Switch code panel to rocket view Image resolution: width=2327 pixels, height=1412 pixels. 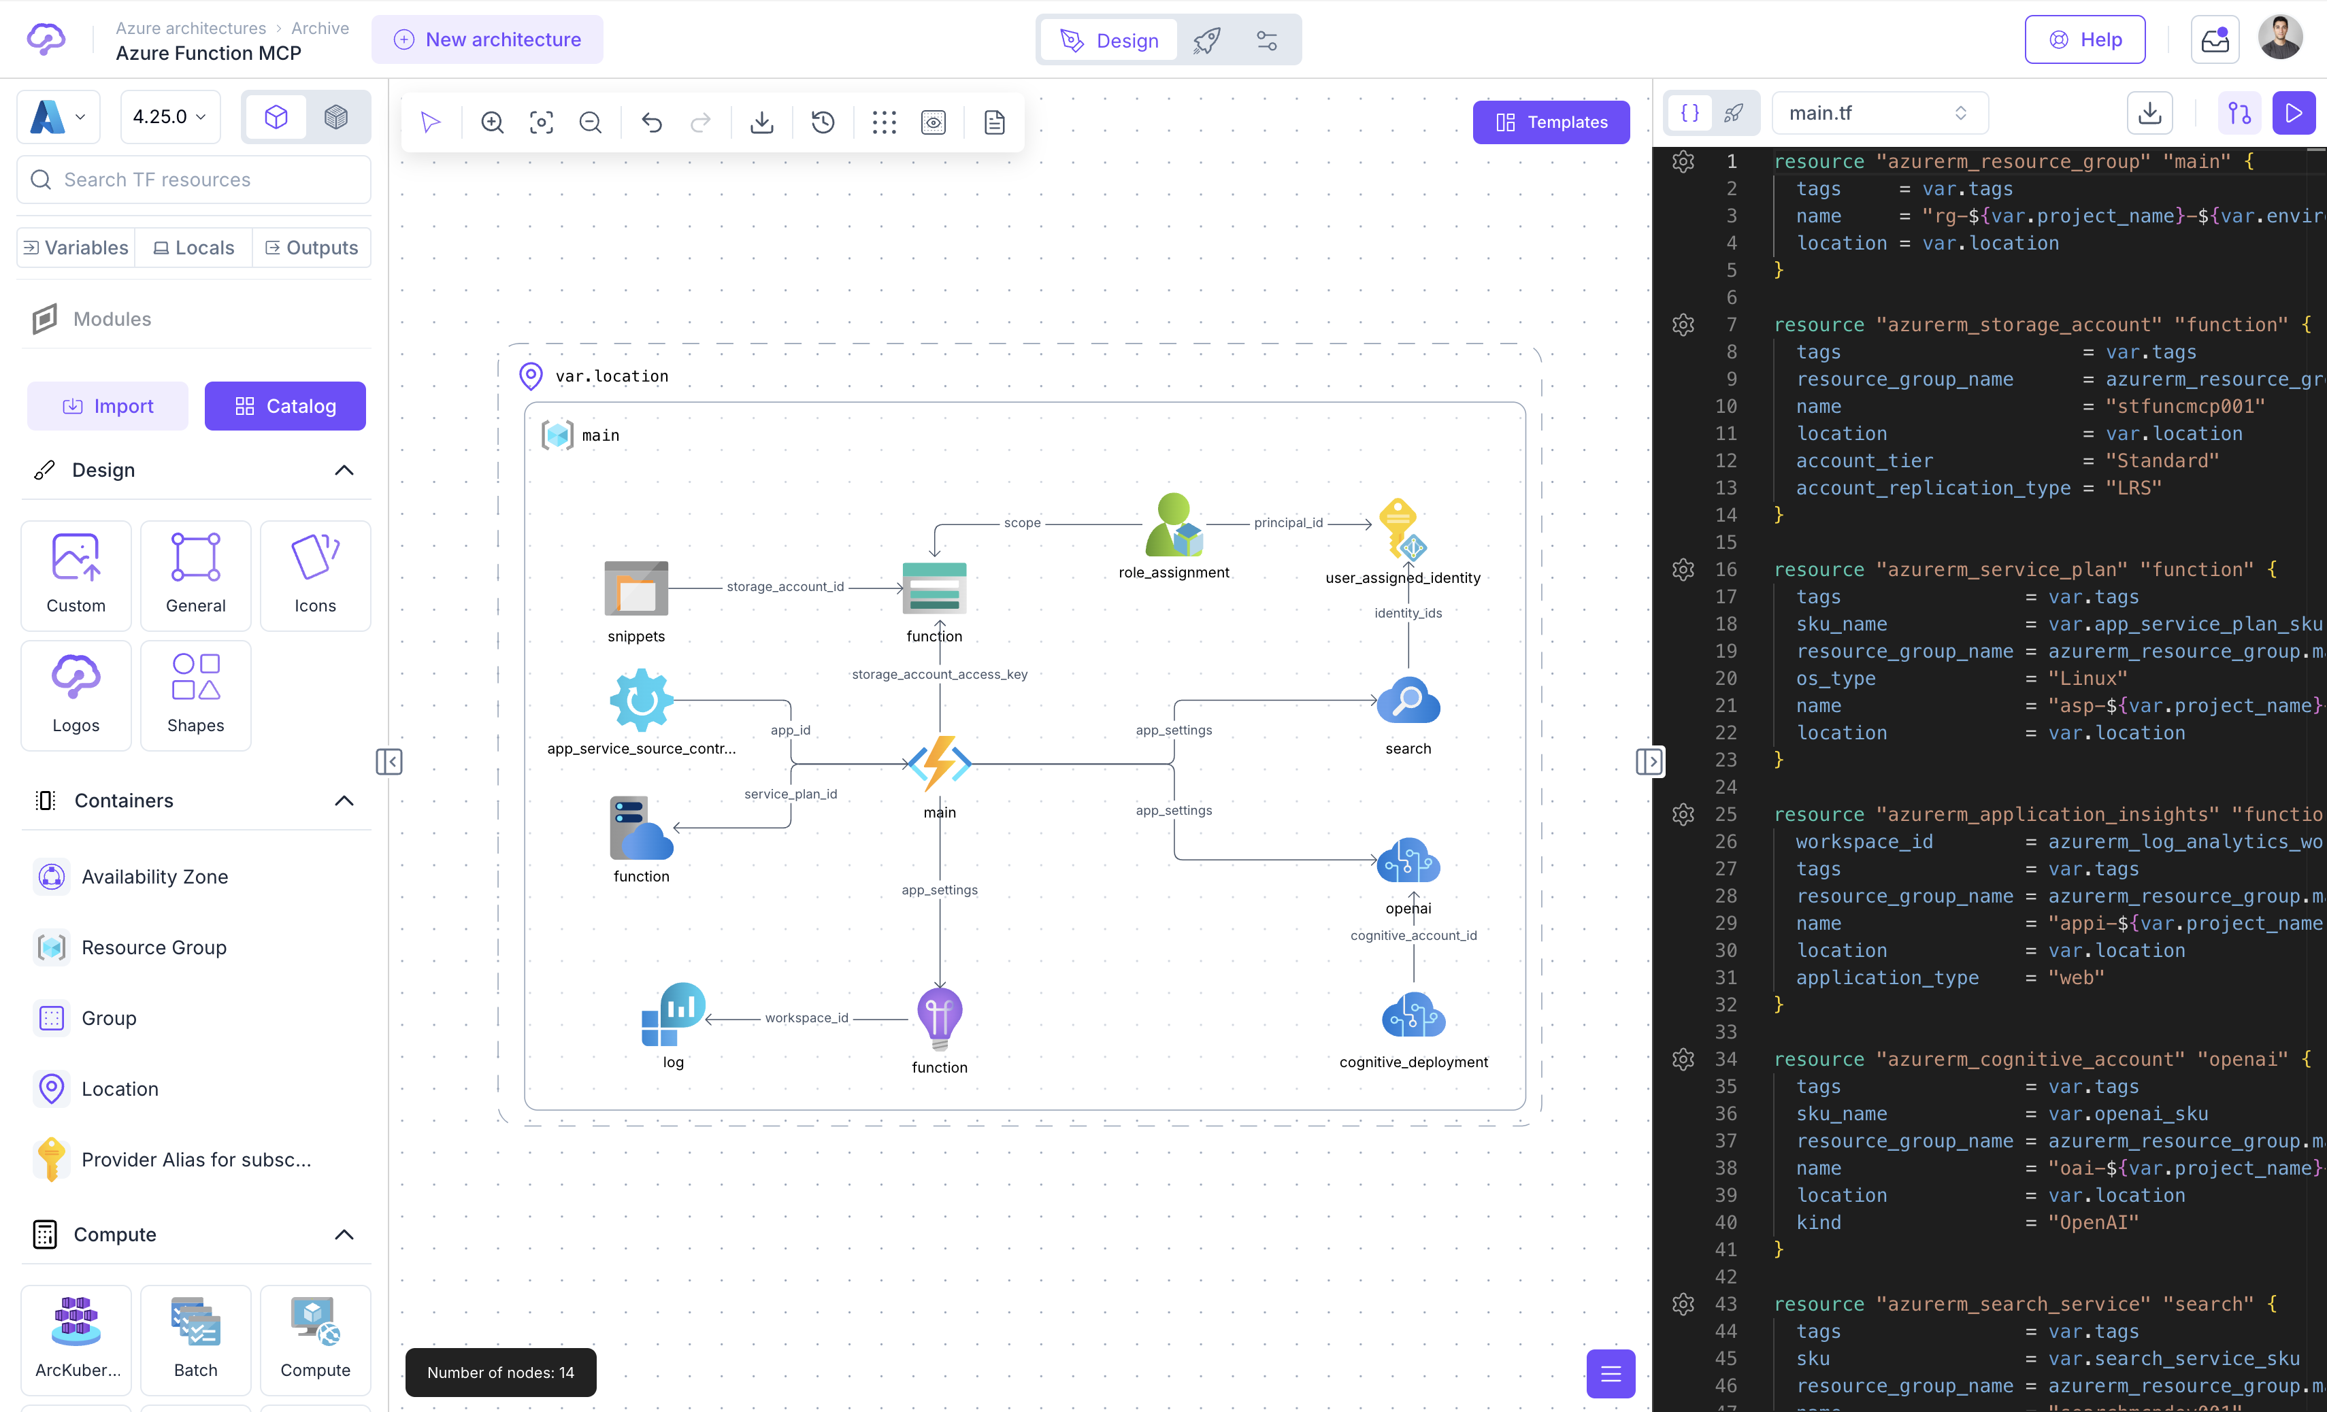tap(1733, 114)
